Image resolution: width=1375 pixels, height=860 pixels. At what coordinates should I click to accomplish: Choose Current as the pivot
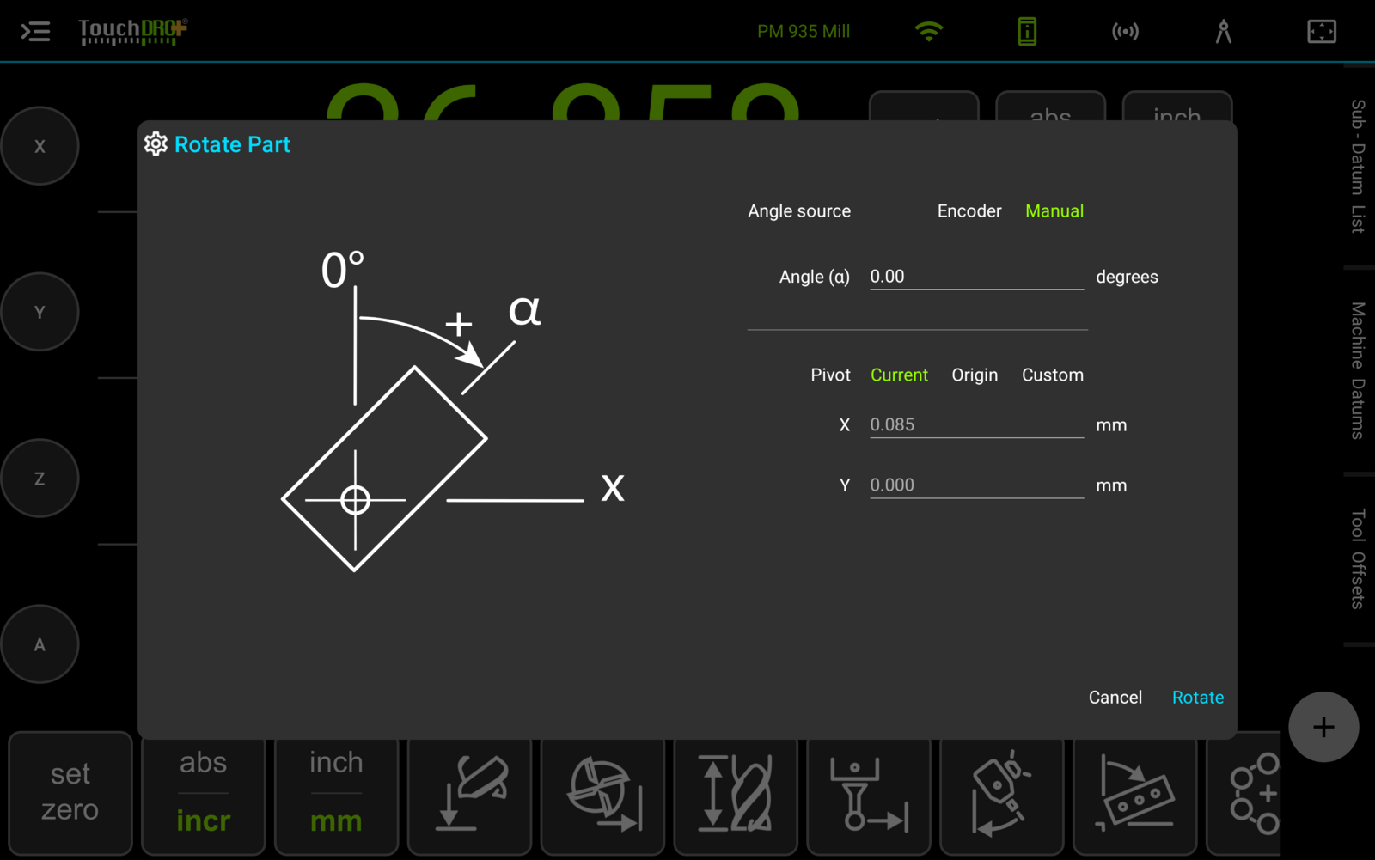899,375
